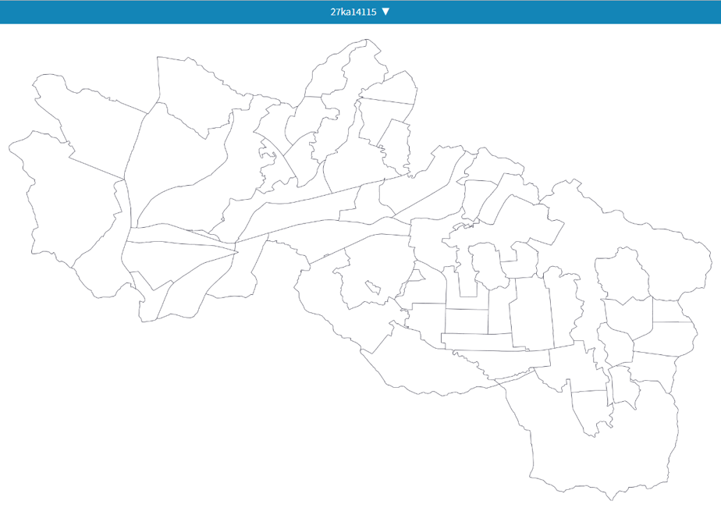Select the small enclave polygon inside the central-south district
The width and height of the screenshot is (721, 515).
tap(373, 288)
